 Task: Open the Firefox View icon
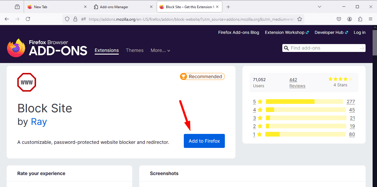(17, 7)
